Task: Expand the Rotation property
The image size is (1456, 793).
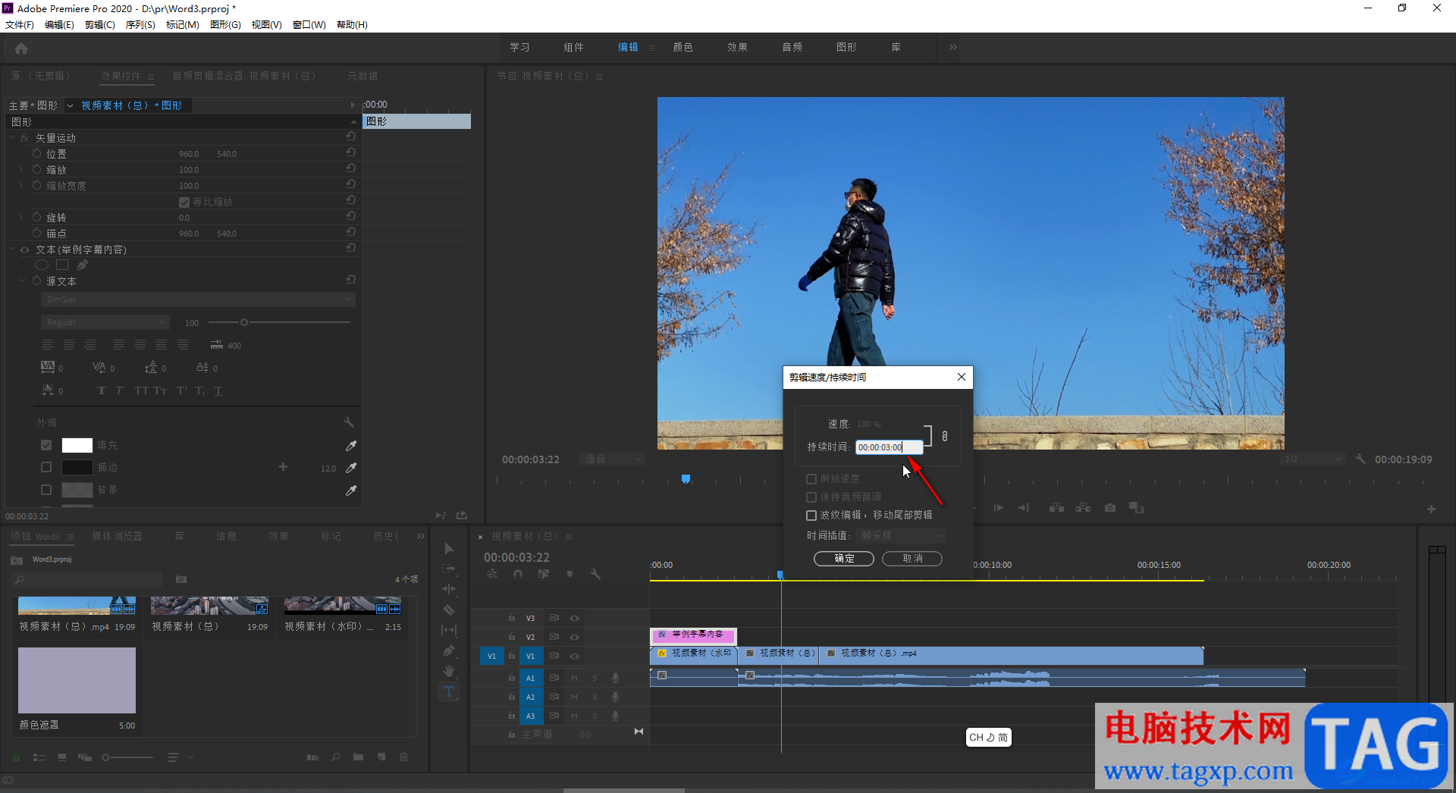Action: pos(21,218)
